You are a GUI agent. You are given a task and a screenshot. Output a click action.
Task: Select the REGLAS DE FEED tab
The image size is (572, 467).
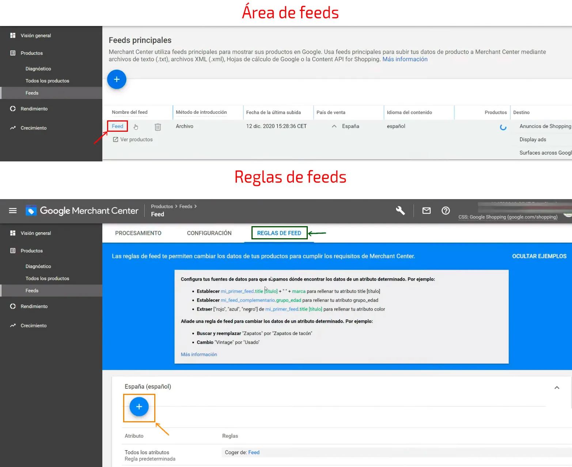[x=279, y=233]
